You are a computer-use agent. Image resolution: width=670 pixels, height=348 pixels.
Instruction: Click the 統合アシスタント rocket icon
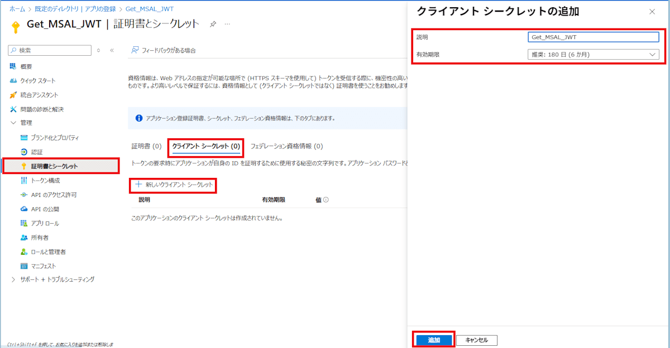pos(13,95)
